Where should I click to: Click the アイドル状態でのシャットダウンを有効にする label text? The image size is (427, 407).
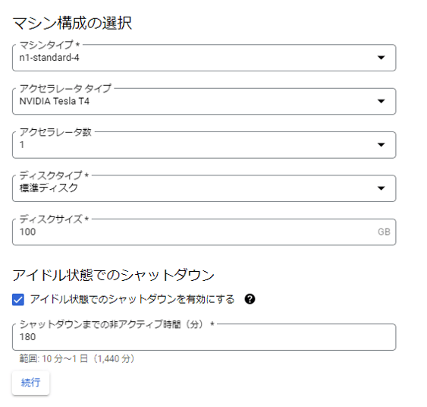(x=132, y=299)
